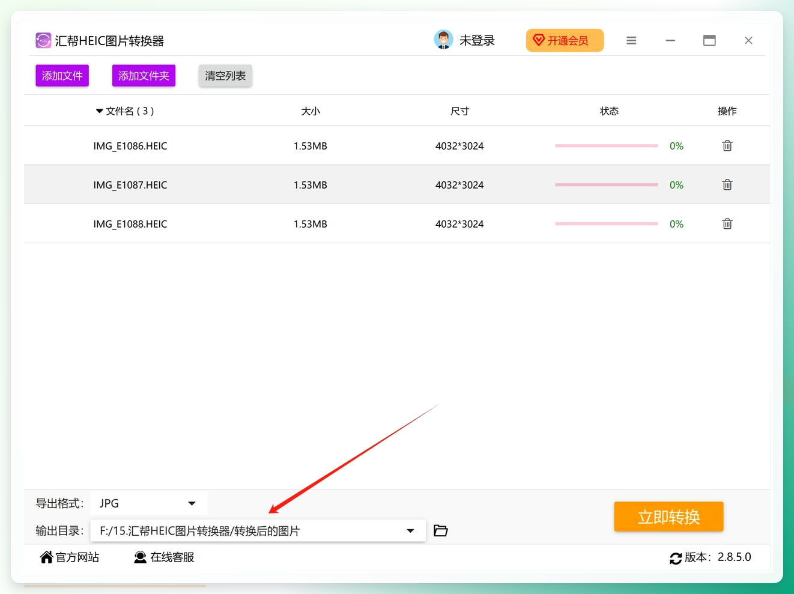Click the 尺寸 column header
The height and width of the screenshot is (594, 794).
coord(459,111)
